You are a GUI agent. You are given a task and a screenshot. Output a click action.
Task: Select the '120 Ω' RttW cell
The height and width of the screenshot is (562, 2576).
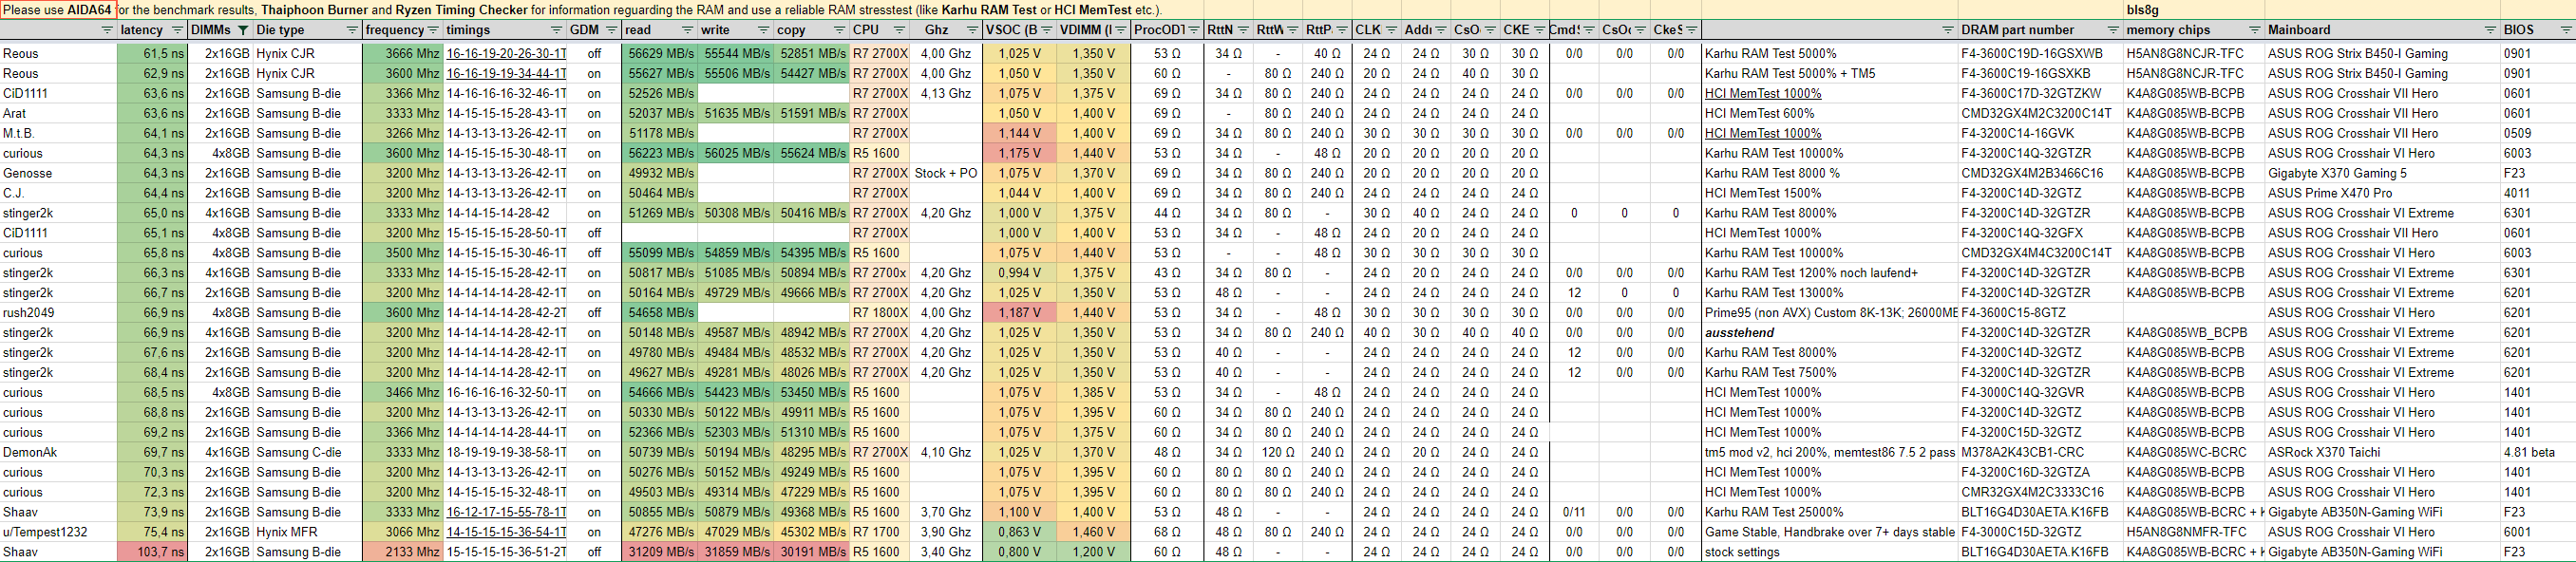tap(1278, 452)
